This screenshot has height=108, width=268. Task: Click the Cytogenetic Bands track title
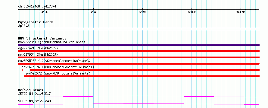coord(36,22)
